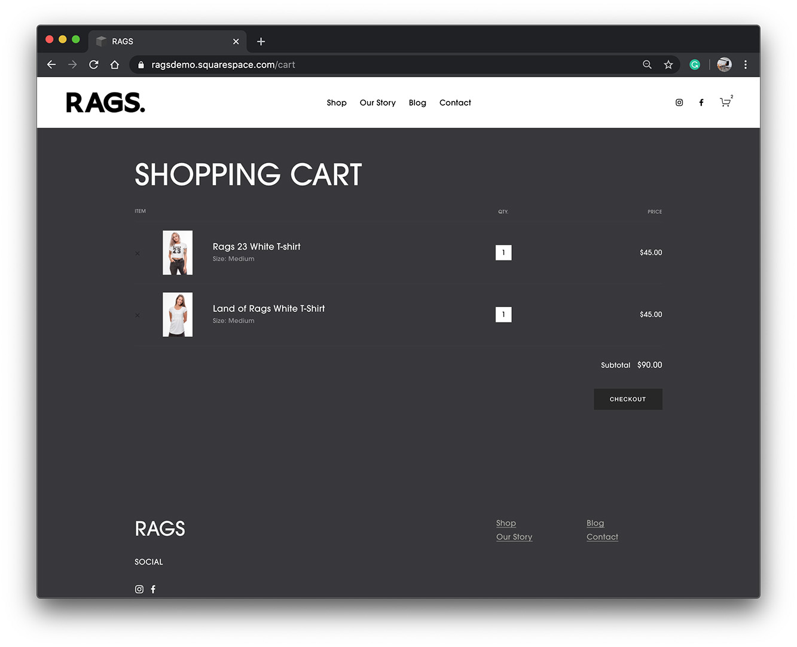Viewport: 797px width, 647px height.
Task: Go to browser home page
Action: point(115,65)
